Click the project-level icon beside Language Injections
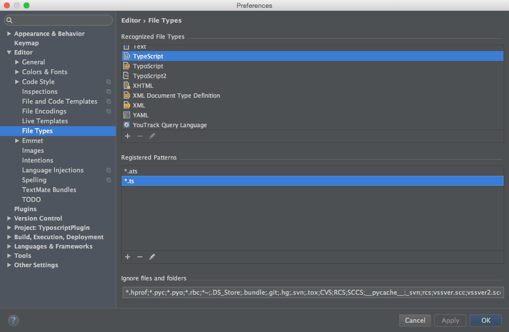The width and height of the screenshot is (509, 332). click(109, 170)
